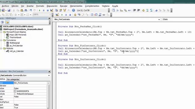Toggle breakpoint with the Debug toolbar hand icon

(75, 15)
